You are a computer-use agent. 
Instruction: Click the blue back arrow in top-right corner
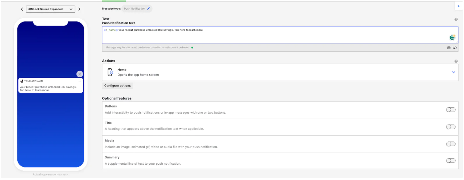[x=459, y=6]
